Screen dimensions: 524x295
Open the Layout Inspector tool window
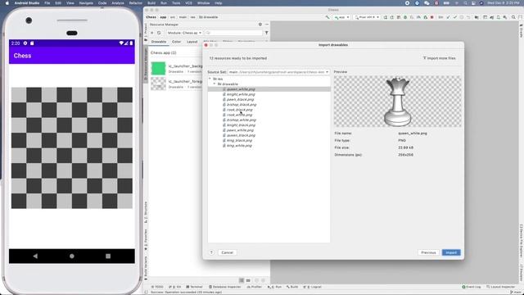(500, 287)
